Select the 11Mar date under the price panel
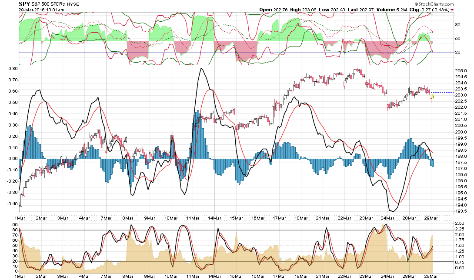Viewport: 474px width, 280px height. click(x=193, y=218)
